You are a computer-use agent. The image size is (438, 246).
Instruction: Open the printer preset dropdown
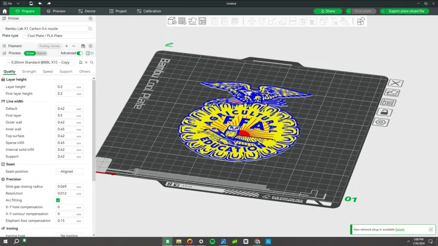(x=44, y=28)
